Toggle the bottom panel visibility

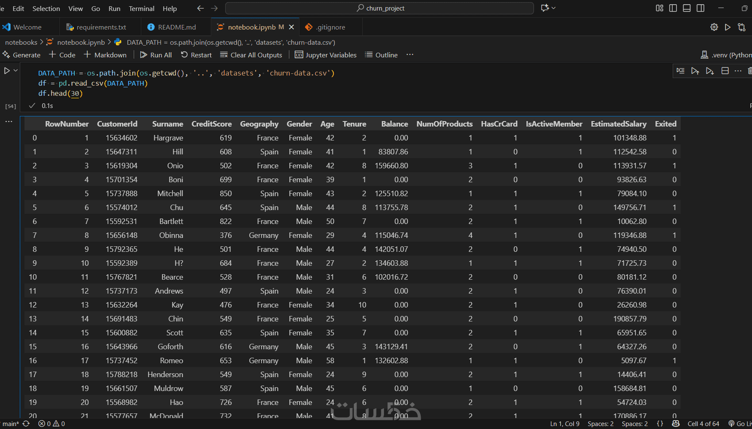(687, 8)
